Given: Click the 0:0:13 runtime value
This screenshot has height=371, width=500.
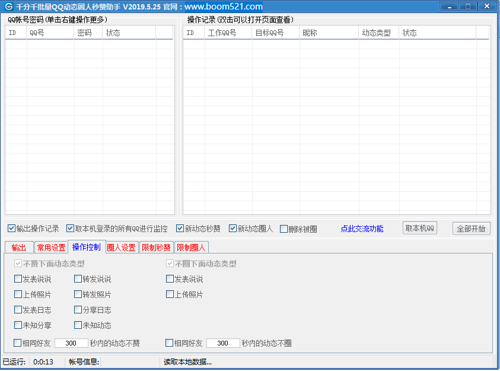Looking at the screenshot, I should click(x=43, y=362).
